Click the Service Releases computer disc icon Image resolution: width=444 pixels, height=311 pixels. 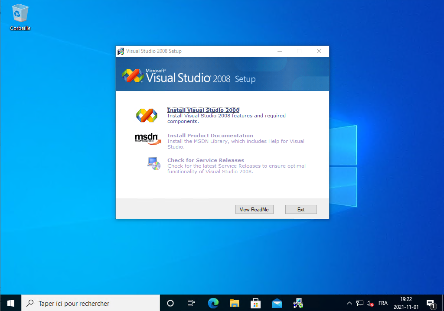pyautogui.click(x=153, y=163)
